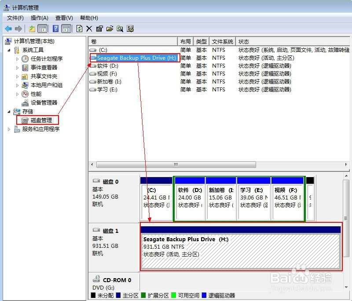
Task: Click the 服务和应用程序 icon
Action: point(17,129)
